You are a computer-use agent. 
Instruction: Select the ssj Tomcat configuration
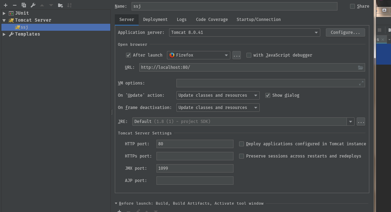pos(56,27)
